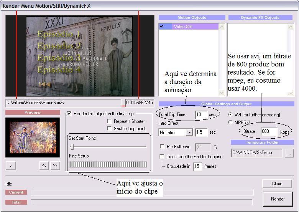Click the Set Start Point slider handle

(x=72, y=147)
